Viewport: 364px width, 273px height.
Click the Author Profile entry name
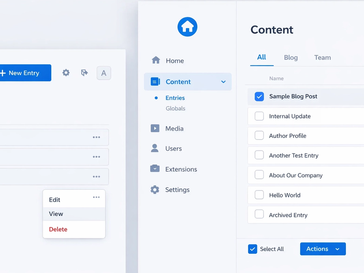(288, 136)
